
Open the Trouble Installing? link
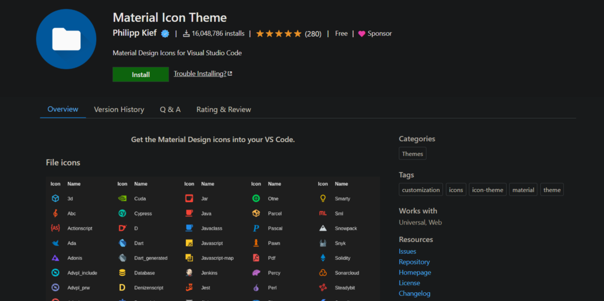click(203, 74)
